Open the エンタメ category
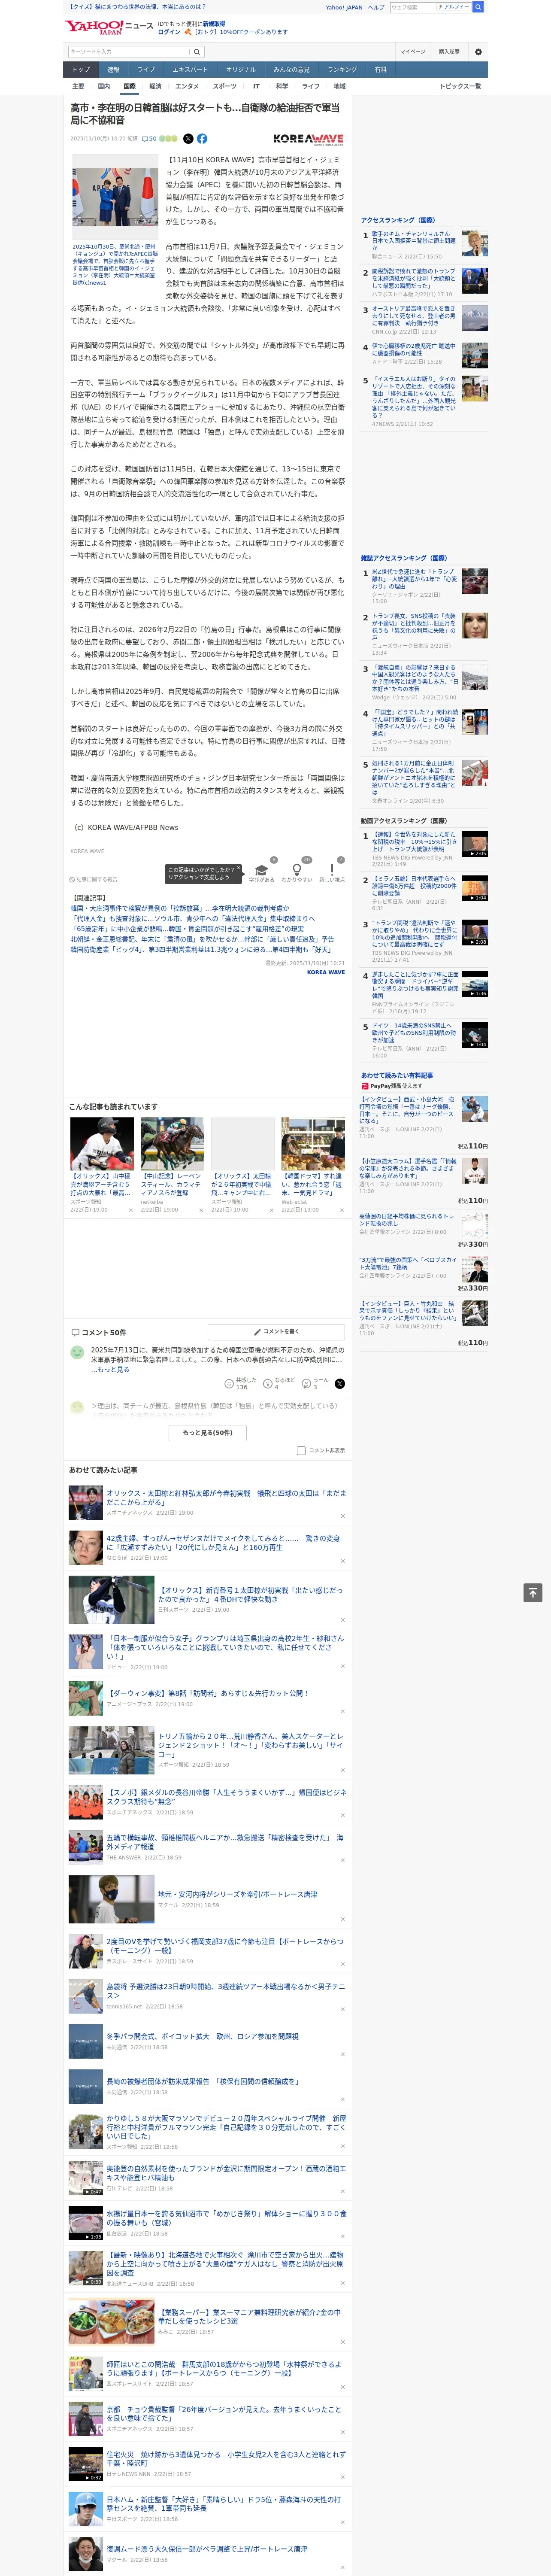 coord(187,86)
